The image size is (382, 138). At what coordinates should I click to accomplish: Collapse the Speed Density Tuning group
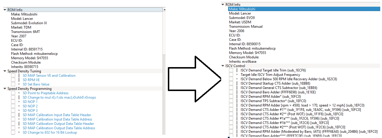pyautogui.click(x=5, y=71)
